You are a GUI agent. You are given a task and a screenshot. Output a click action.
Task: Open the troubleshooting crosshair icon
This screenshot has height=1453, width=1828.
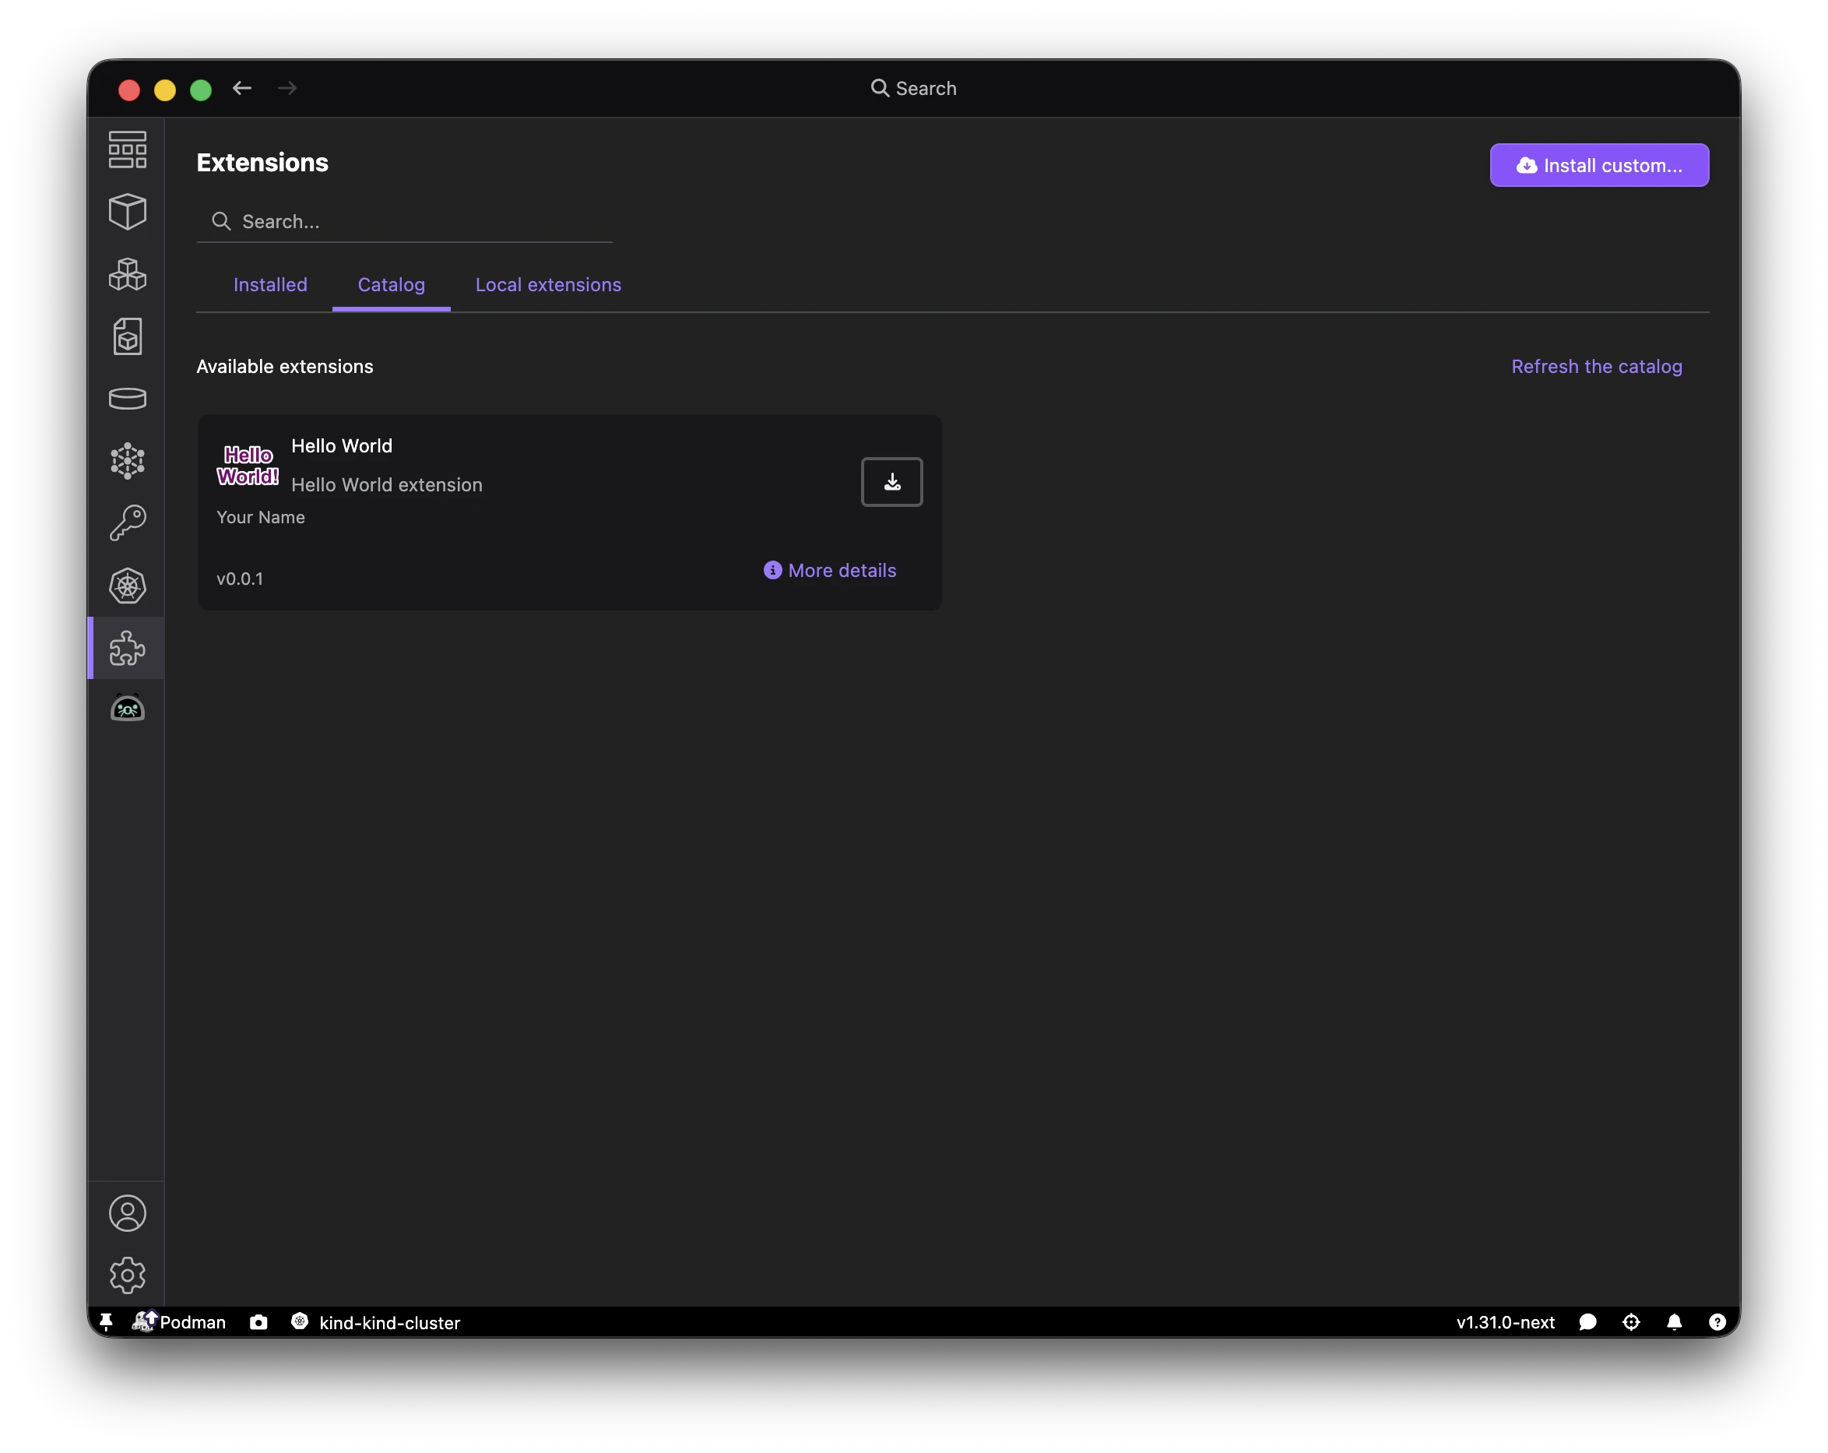coord(1630,1321)
